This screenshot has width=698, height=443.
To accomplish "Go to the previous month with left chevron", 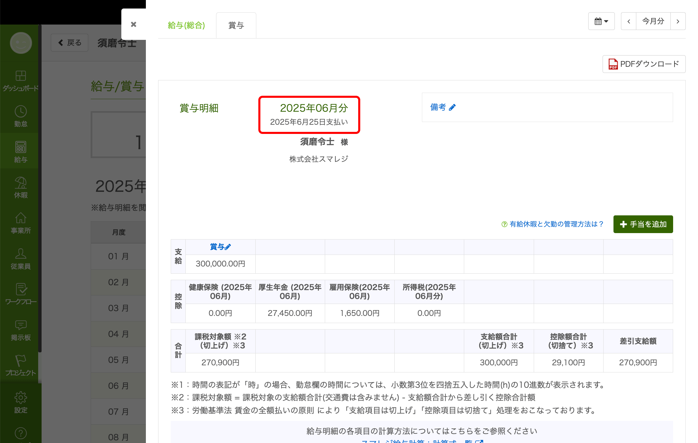I will point(628,21).
